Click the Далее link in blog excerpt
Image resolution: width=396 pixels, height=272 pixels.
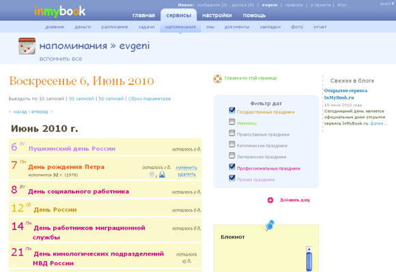[378, 123]
